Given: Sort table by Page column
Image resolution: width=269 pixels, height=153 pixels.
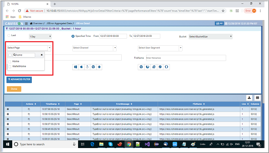Looking at the screenshot, I should tap(78, 104).
